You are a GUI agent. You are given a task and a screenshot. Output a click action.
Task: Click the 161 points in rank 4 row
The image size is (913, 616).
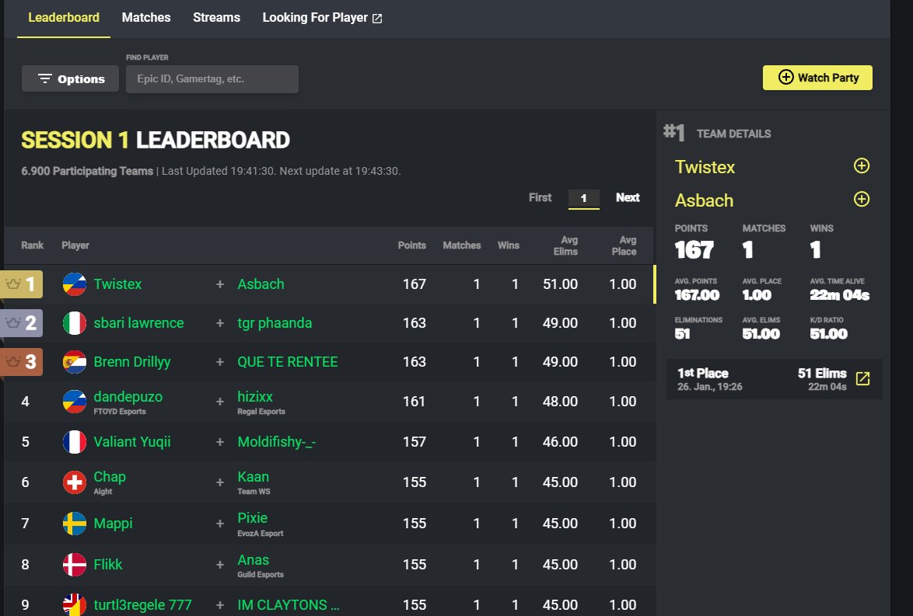pyautogui.click(x=414, y=402)
